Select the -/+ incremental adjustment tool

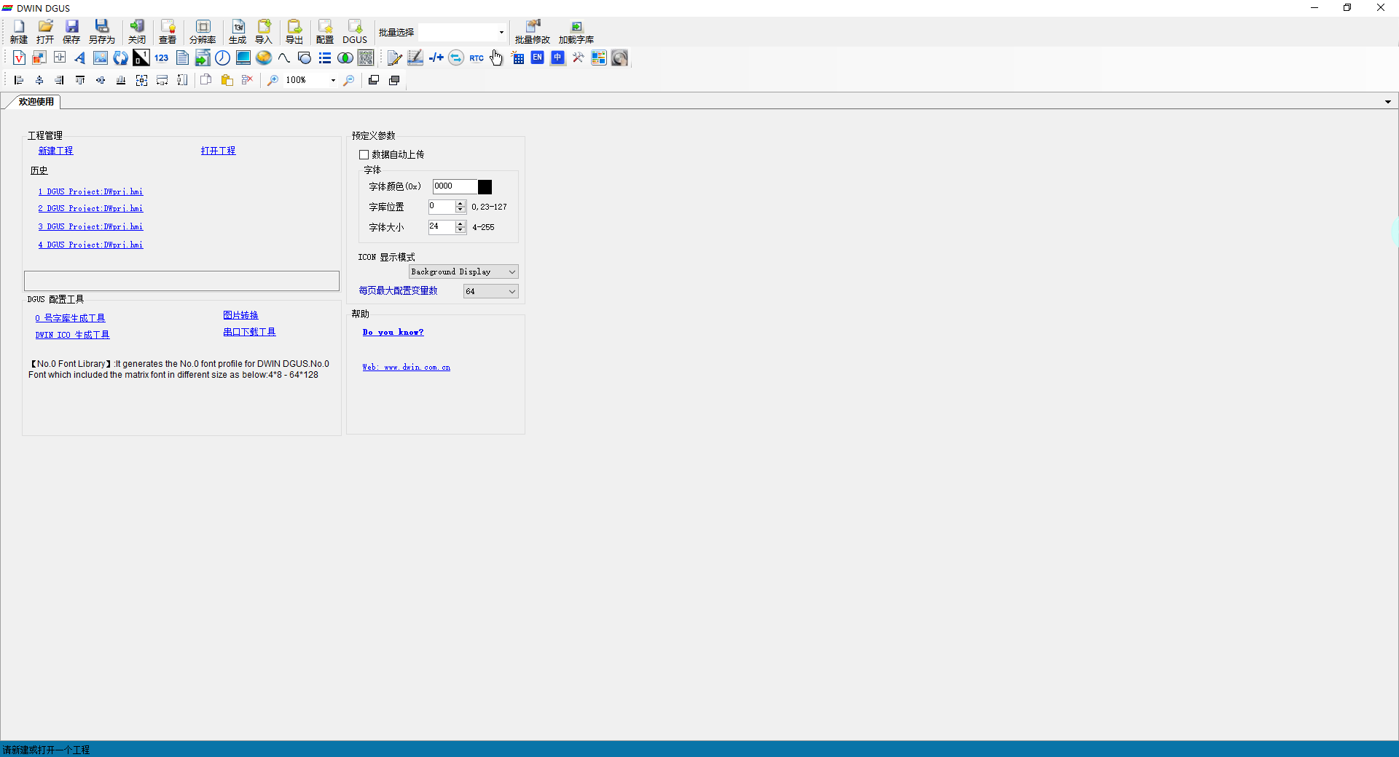(x=436, y=58)
